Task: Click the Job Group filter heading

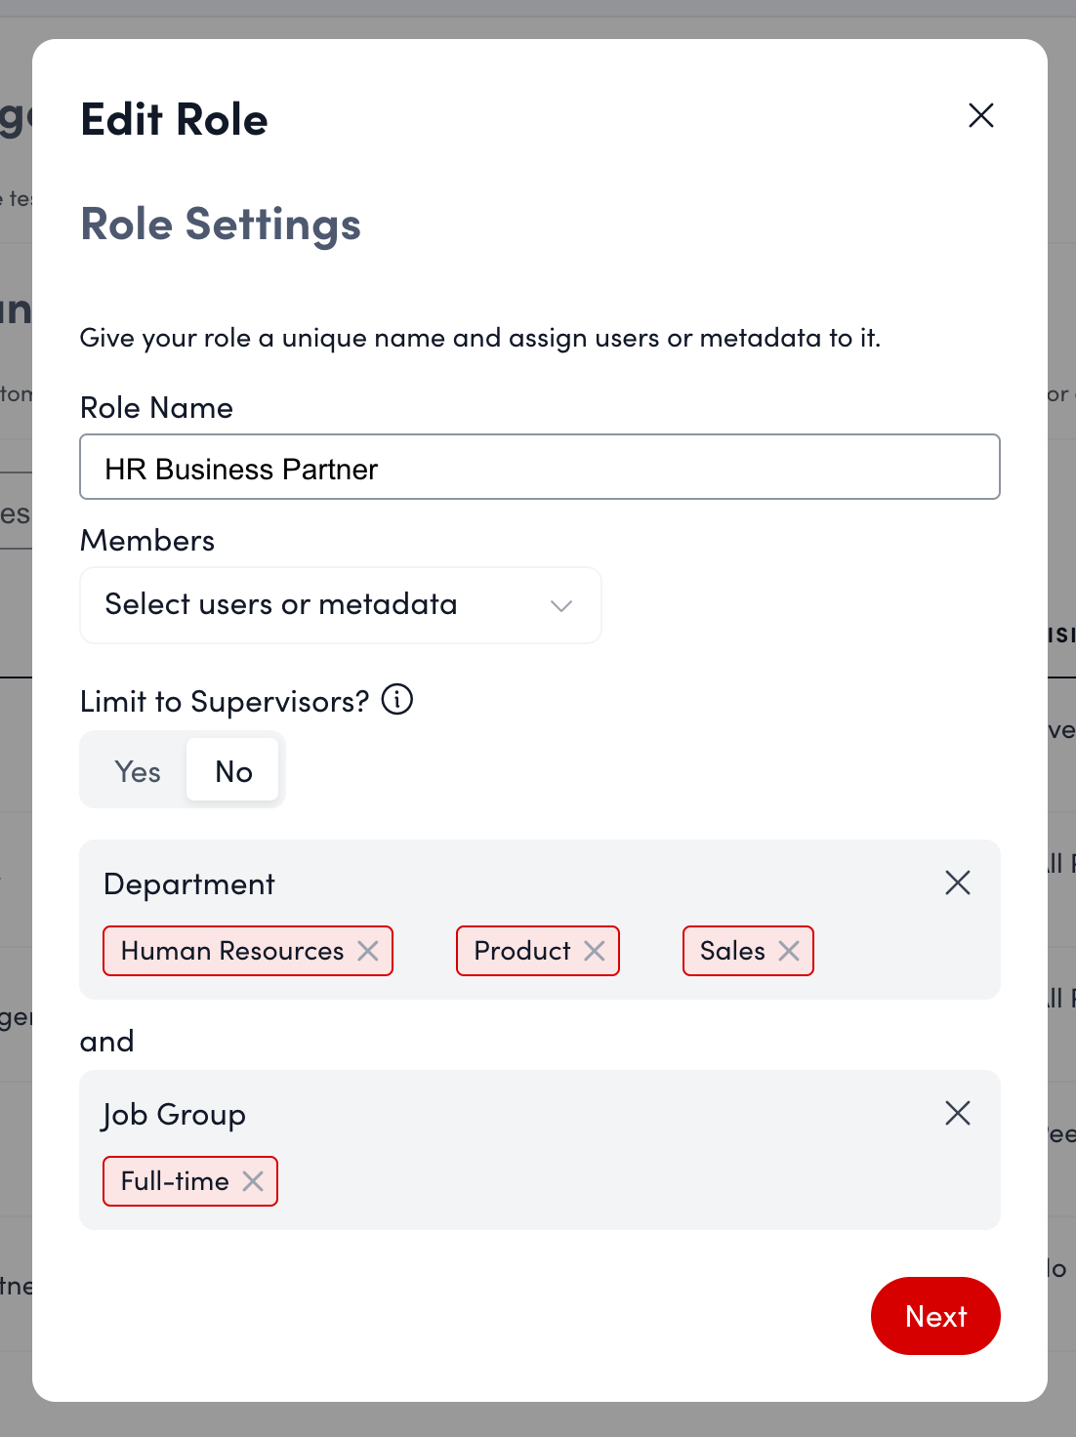Action: pyautogui.click(x=174, y=1115)
